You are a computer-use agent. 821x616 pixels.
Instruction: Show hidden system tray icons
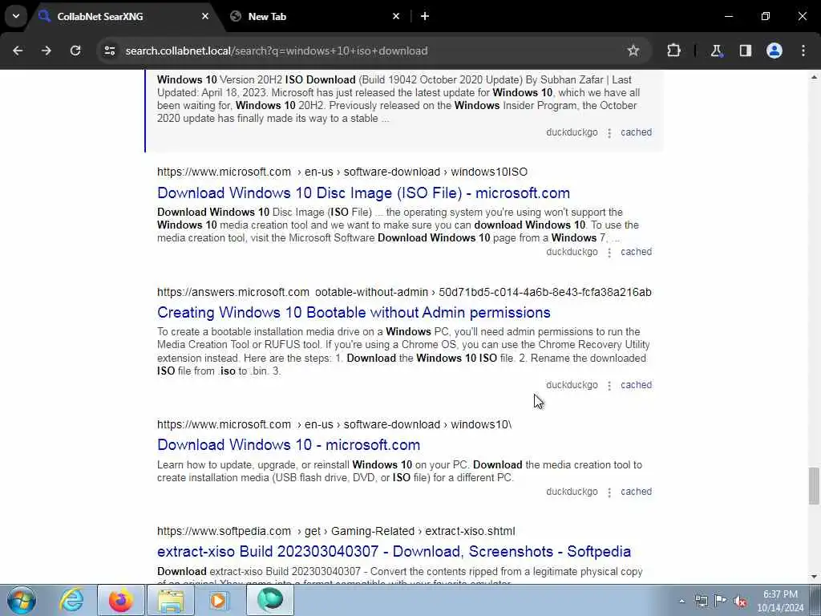tap(681, 601)
